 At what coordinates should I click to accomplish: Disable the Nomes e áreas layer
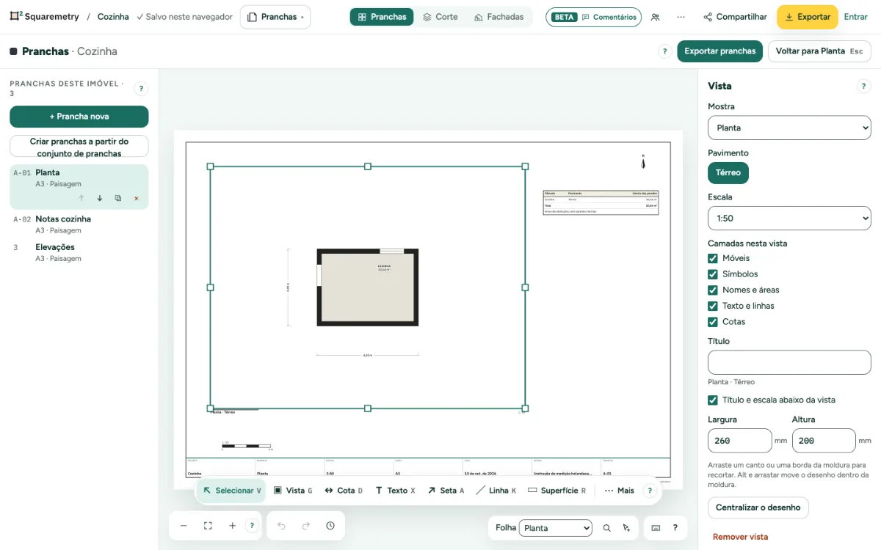712,290
